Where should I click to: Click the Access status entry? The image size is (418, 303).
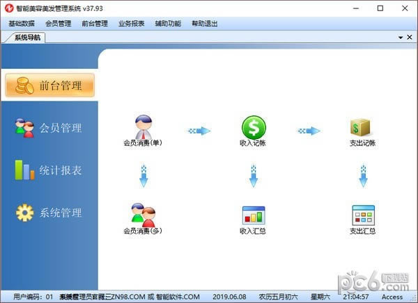pos(392,297)
